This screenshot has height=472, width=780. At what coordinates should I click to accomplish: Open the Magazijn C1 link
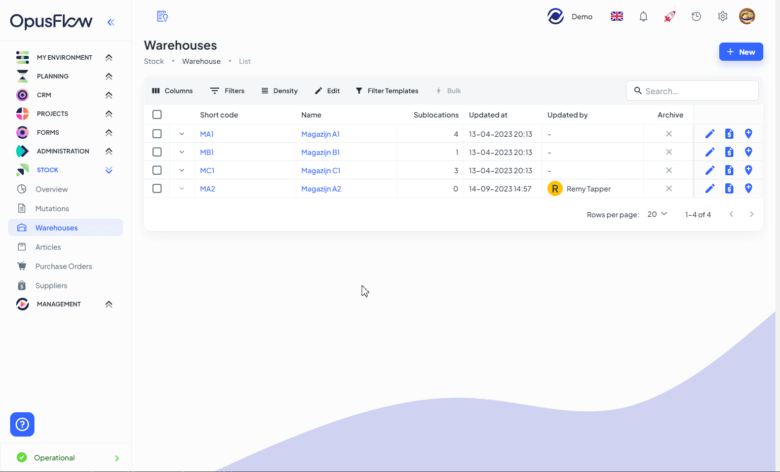(x=321, y=171)
